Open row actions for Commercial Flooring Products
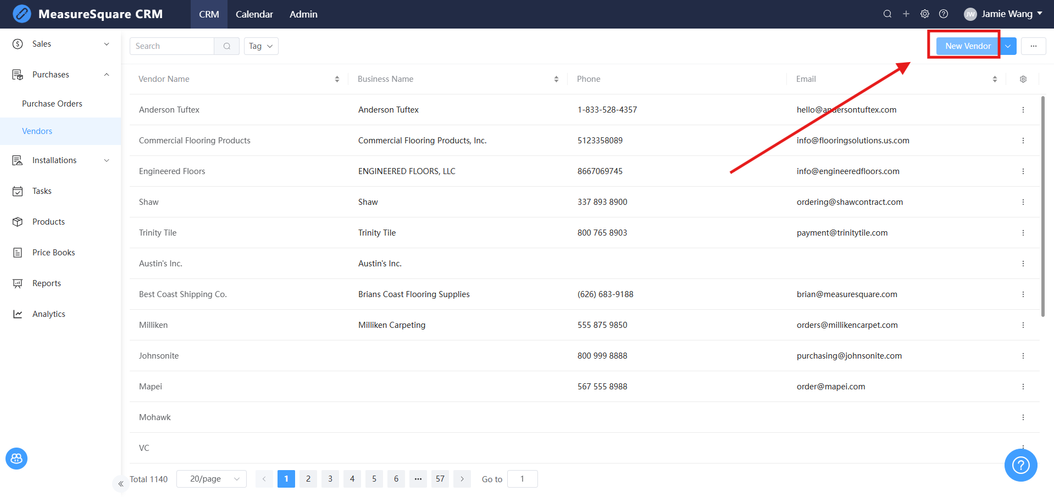Image resolution: width=1054 pixels, height=497 pixels. (1023, 141)
